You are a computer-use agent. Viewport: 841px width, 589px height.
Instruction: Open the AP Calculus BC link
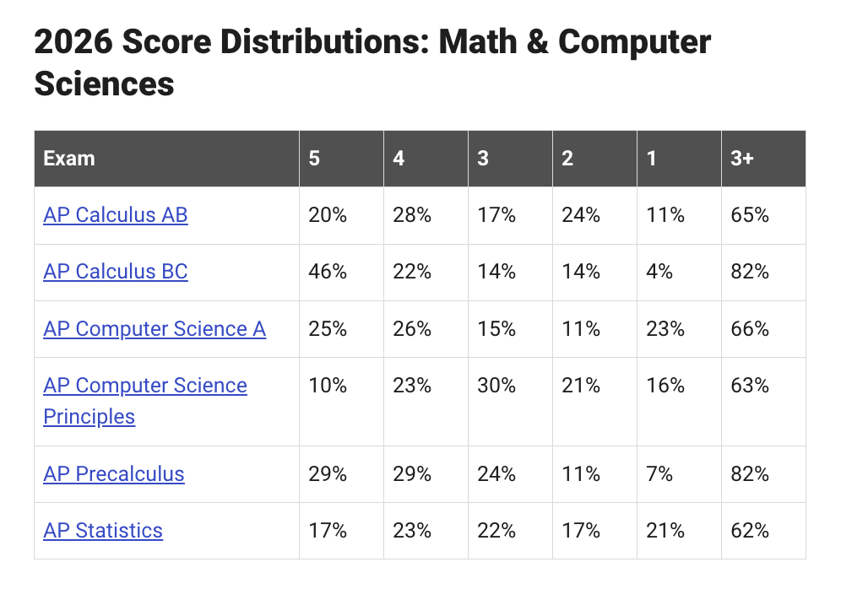tap(116, 272)
